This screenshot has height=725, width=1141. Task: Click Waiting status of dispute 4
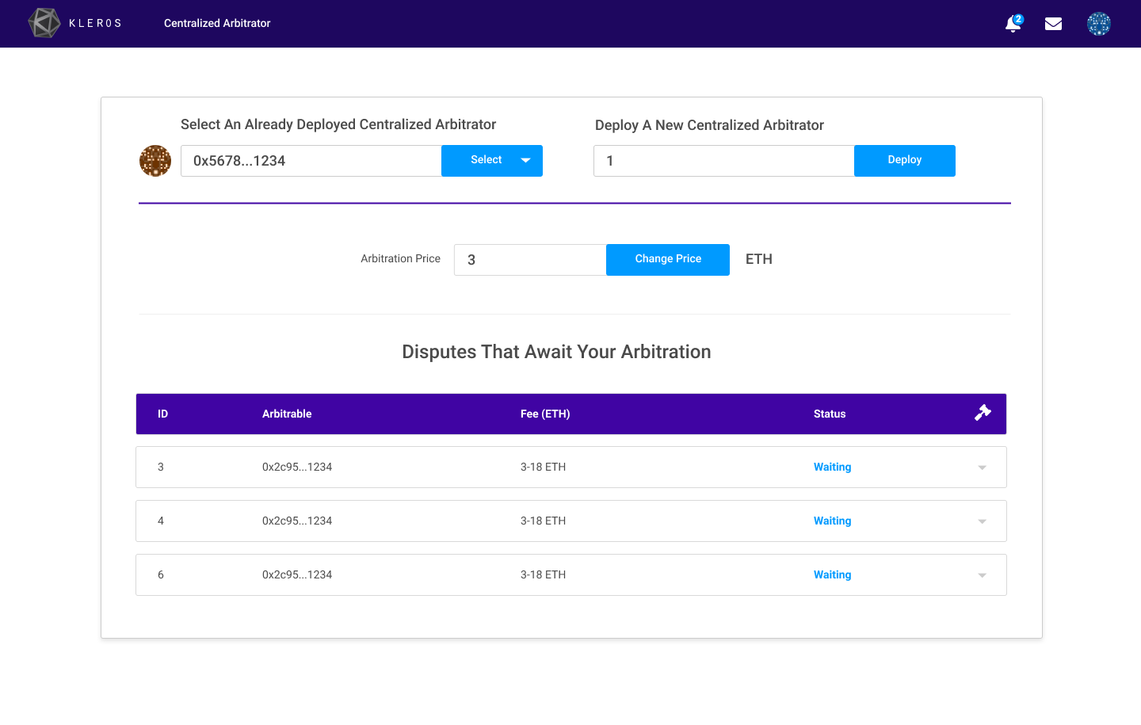[x=832, y=521]
